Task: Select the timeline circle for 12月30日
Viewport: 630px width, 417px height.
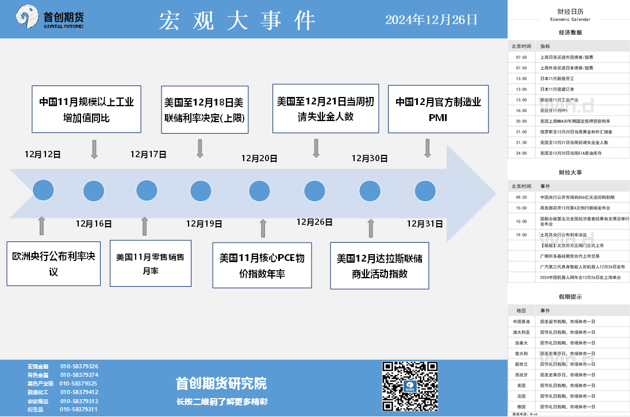Action: (x=370, y=191)
